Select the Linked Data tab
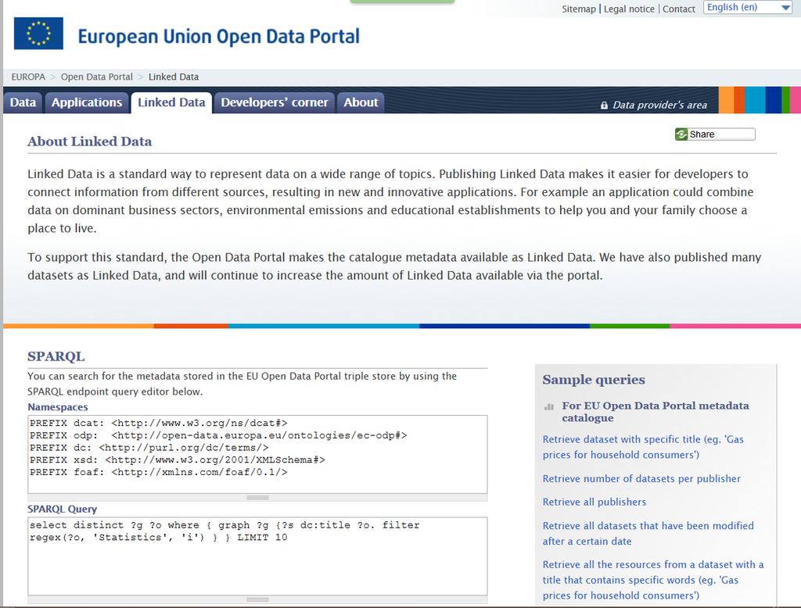The height and width of the screenshot is (608, 801). pos(171,102)
